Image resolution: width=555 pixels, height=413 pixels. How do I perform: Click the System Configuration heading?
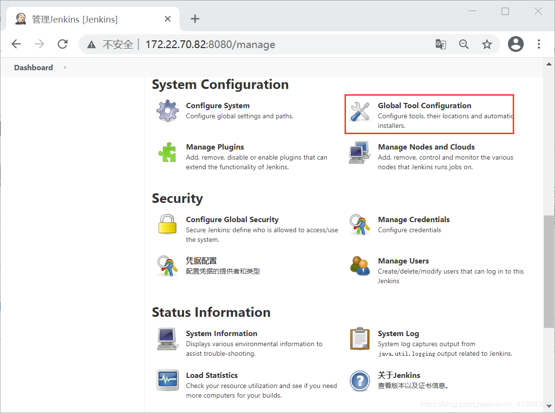click(220, 85)
